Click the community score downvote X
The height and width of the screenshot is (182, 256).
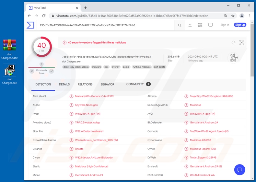[x=32, y=71]
